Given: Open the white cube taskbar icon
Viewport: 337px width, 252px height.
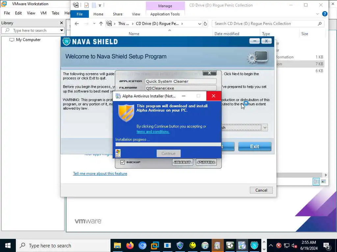Looking at the screenshot, I should point(230,245).
